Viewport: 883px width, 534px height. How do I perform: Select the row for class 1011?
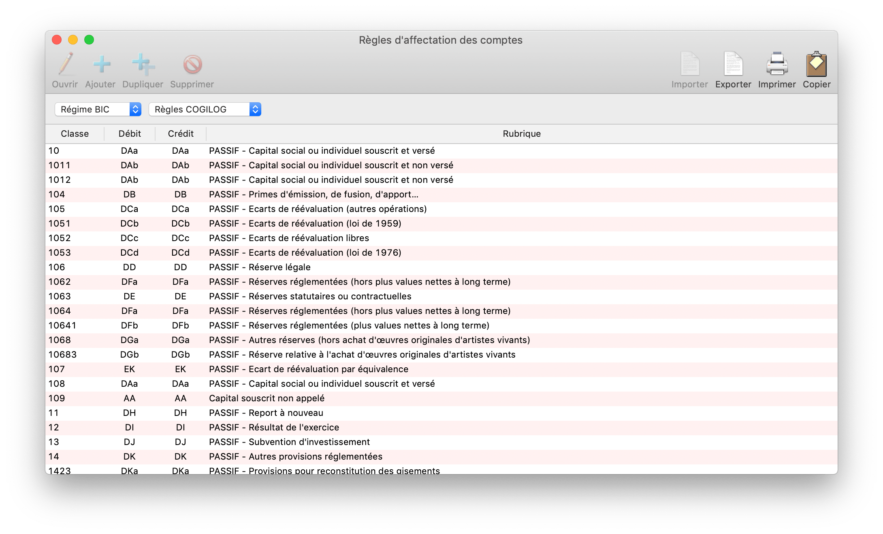441,165
